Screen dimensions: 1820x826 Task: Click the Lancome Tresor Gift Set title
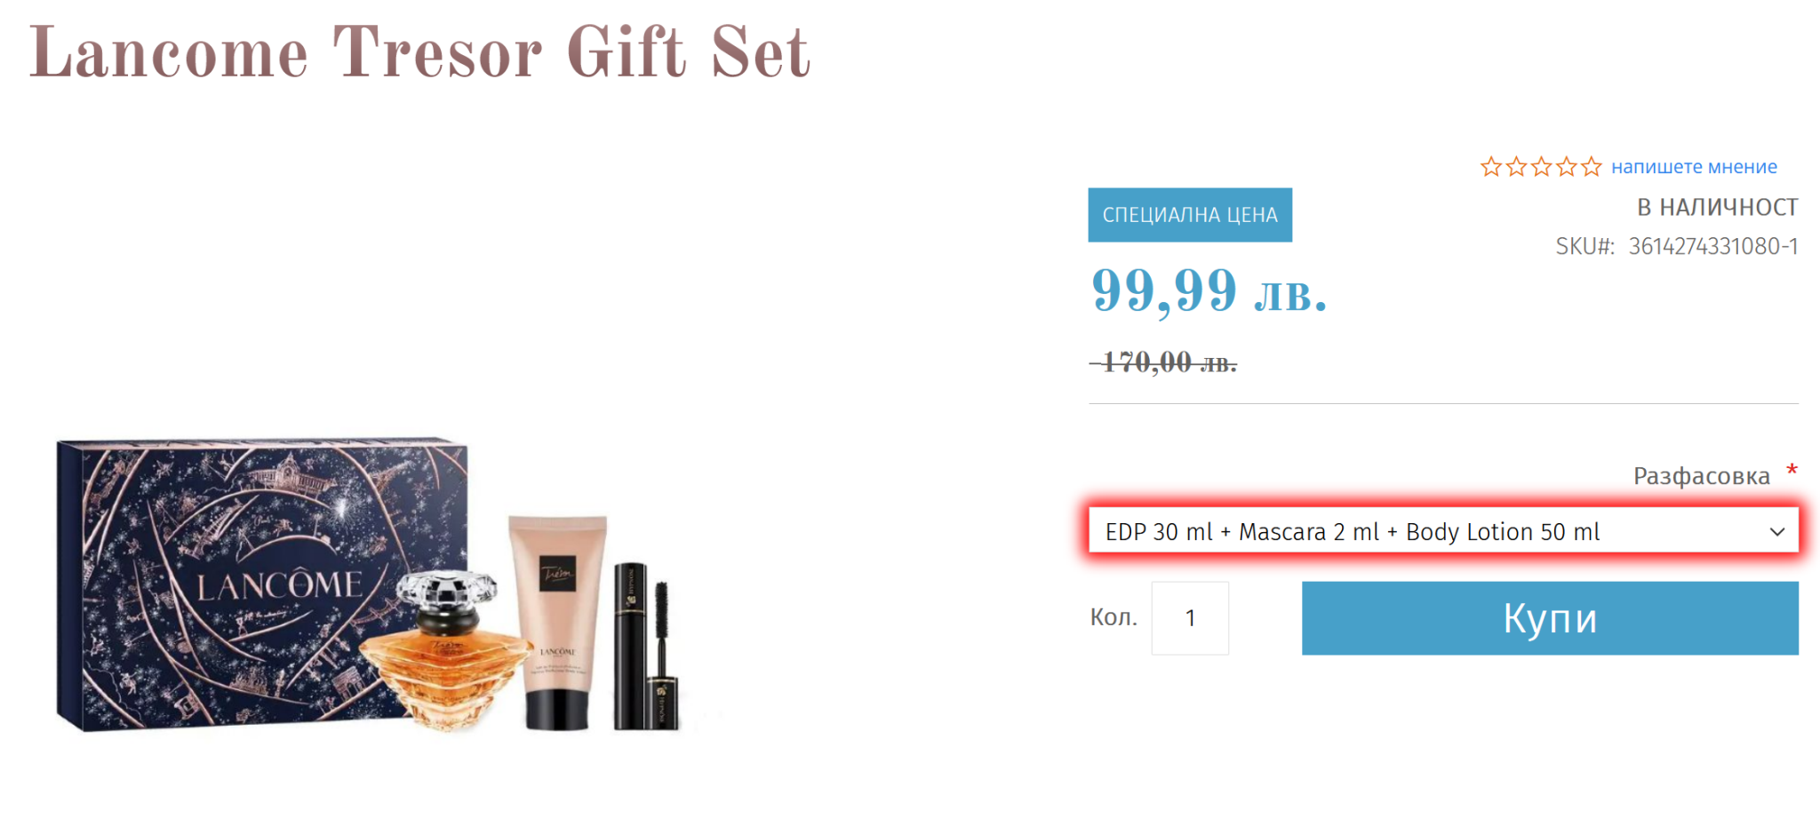coord(419,52)
